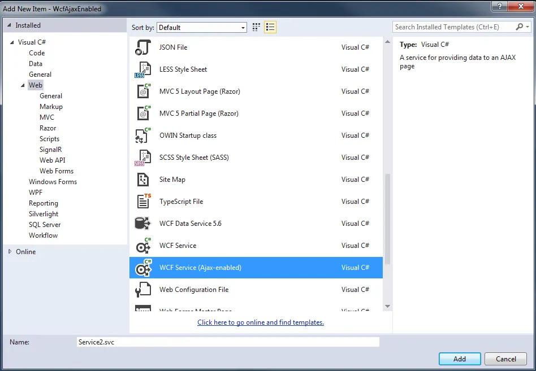Collapse the Visual C# tree node

pyautogui.click(x=12, y=42)
